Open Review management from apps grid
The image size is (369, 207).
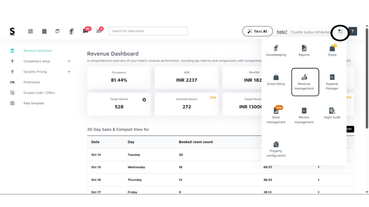[304, 115]
